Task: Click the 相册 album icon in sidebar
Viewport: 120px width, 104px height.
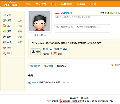Action: pos(4,20)
